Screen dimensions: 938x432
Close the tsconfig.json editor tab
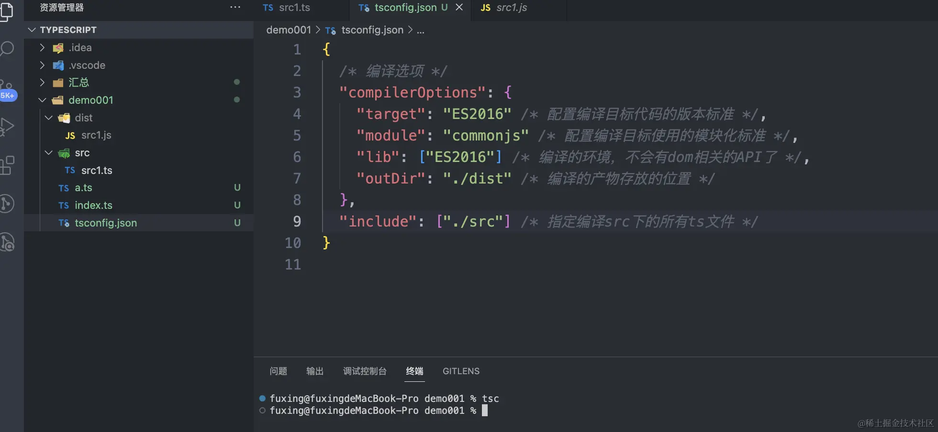coord(459,7)
